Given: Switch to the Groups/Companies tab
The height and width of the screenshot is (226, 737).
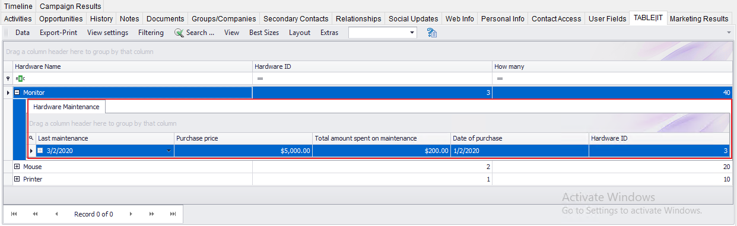Looking at the screenshot, I should click(x=224, y=18).
